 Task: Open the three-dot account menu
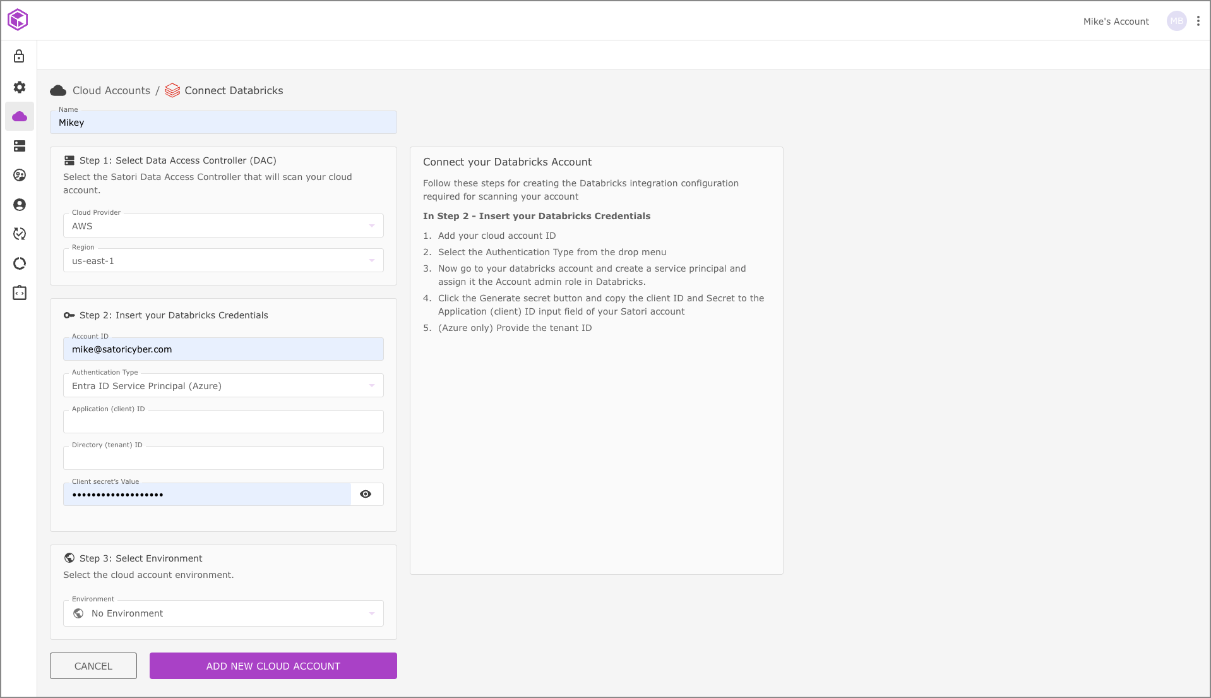click(x=1198, y=21)
